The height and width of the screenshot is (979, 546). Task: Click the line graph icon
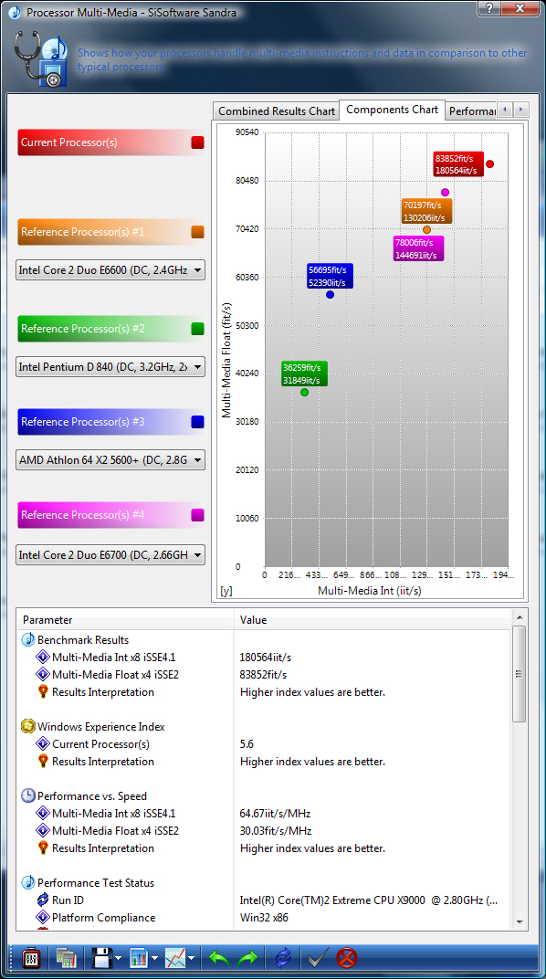tap(175, 957)
